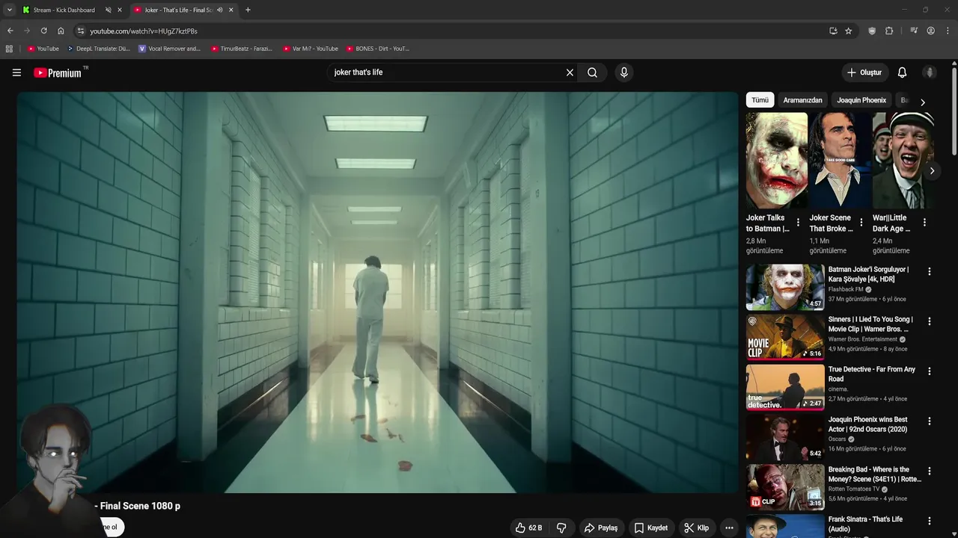
Task: Open the apps grid bookmarks icon
Action: pyautogui.click(x=9, y=49)
